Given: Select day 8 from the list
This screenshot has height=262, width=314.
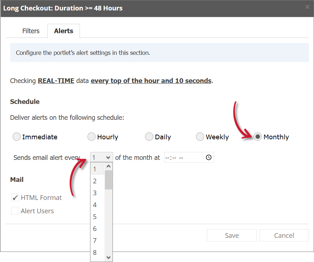Looking at the screenshot, I should pos(98,252).
